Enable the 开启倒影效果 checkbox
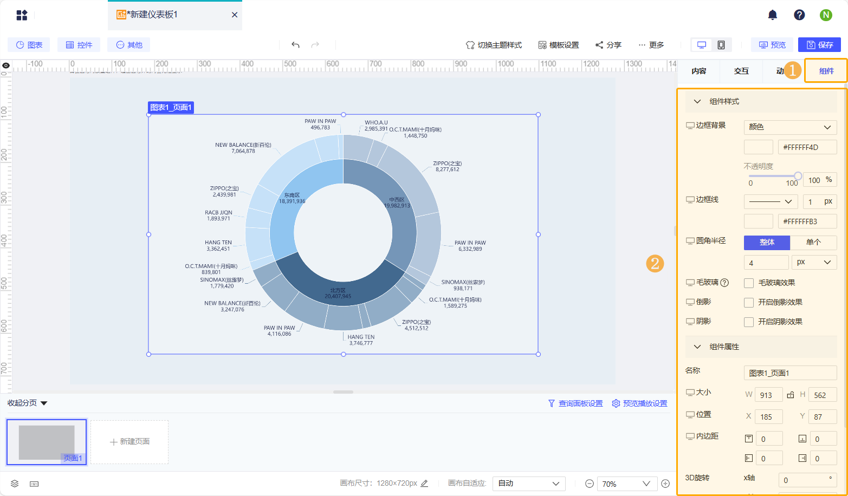This screenshot has width=848, height=496. [x=749, y=302]
